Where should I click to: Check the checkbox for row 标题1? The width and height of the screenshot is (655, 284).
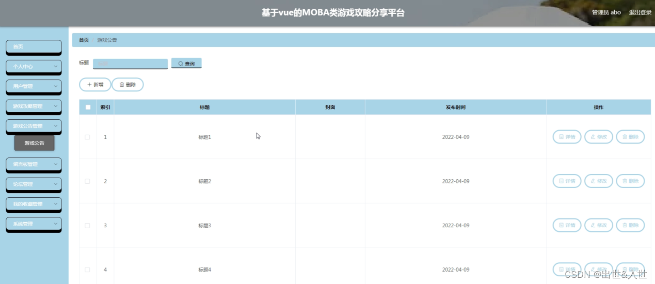click(87, 137)
